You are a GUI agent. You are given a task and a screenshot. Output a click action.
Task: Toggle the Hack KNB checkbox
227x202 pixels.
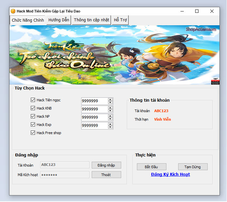(x=33, y=108)
